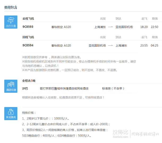Screen dimensions: 162x143
Task: Click the 根据所选套餐确认入住夜数 note
Action: [x=63, y=98]
